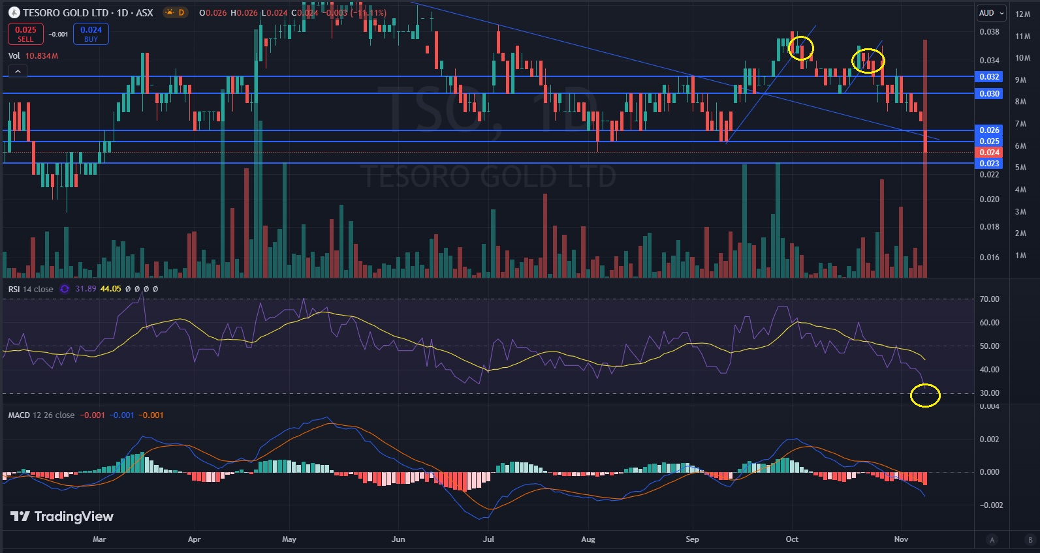This screenshot has width=1040, height=553.
Task: Click the 70.00 level on RSI scale
Action: click(989, 299)
